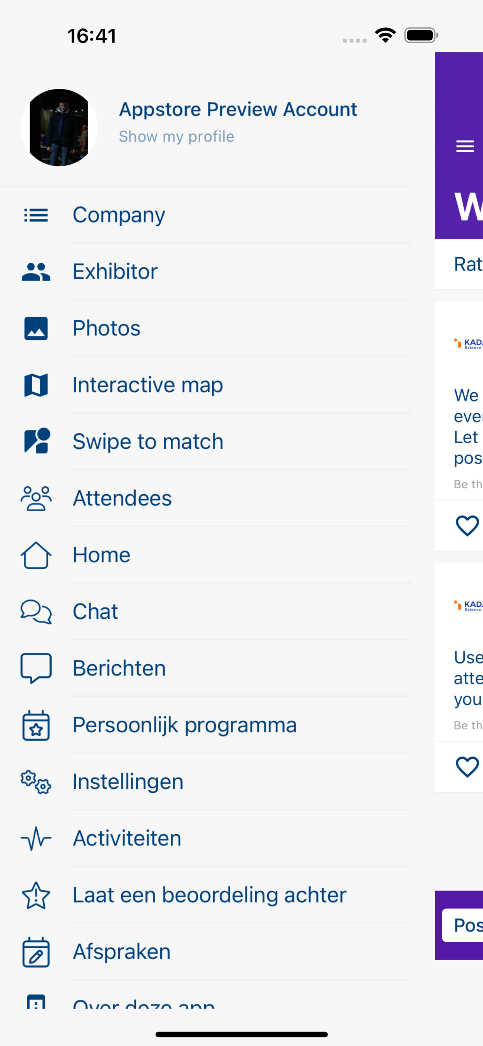The width and height of the screenshot is (483, 1046).
Task: Tap the Photos image icon
Action: pyautogui.click(x=36, y=328)
